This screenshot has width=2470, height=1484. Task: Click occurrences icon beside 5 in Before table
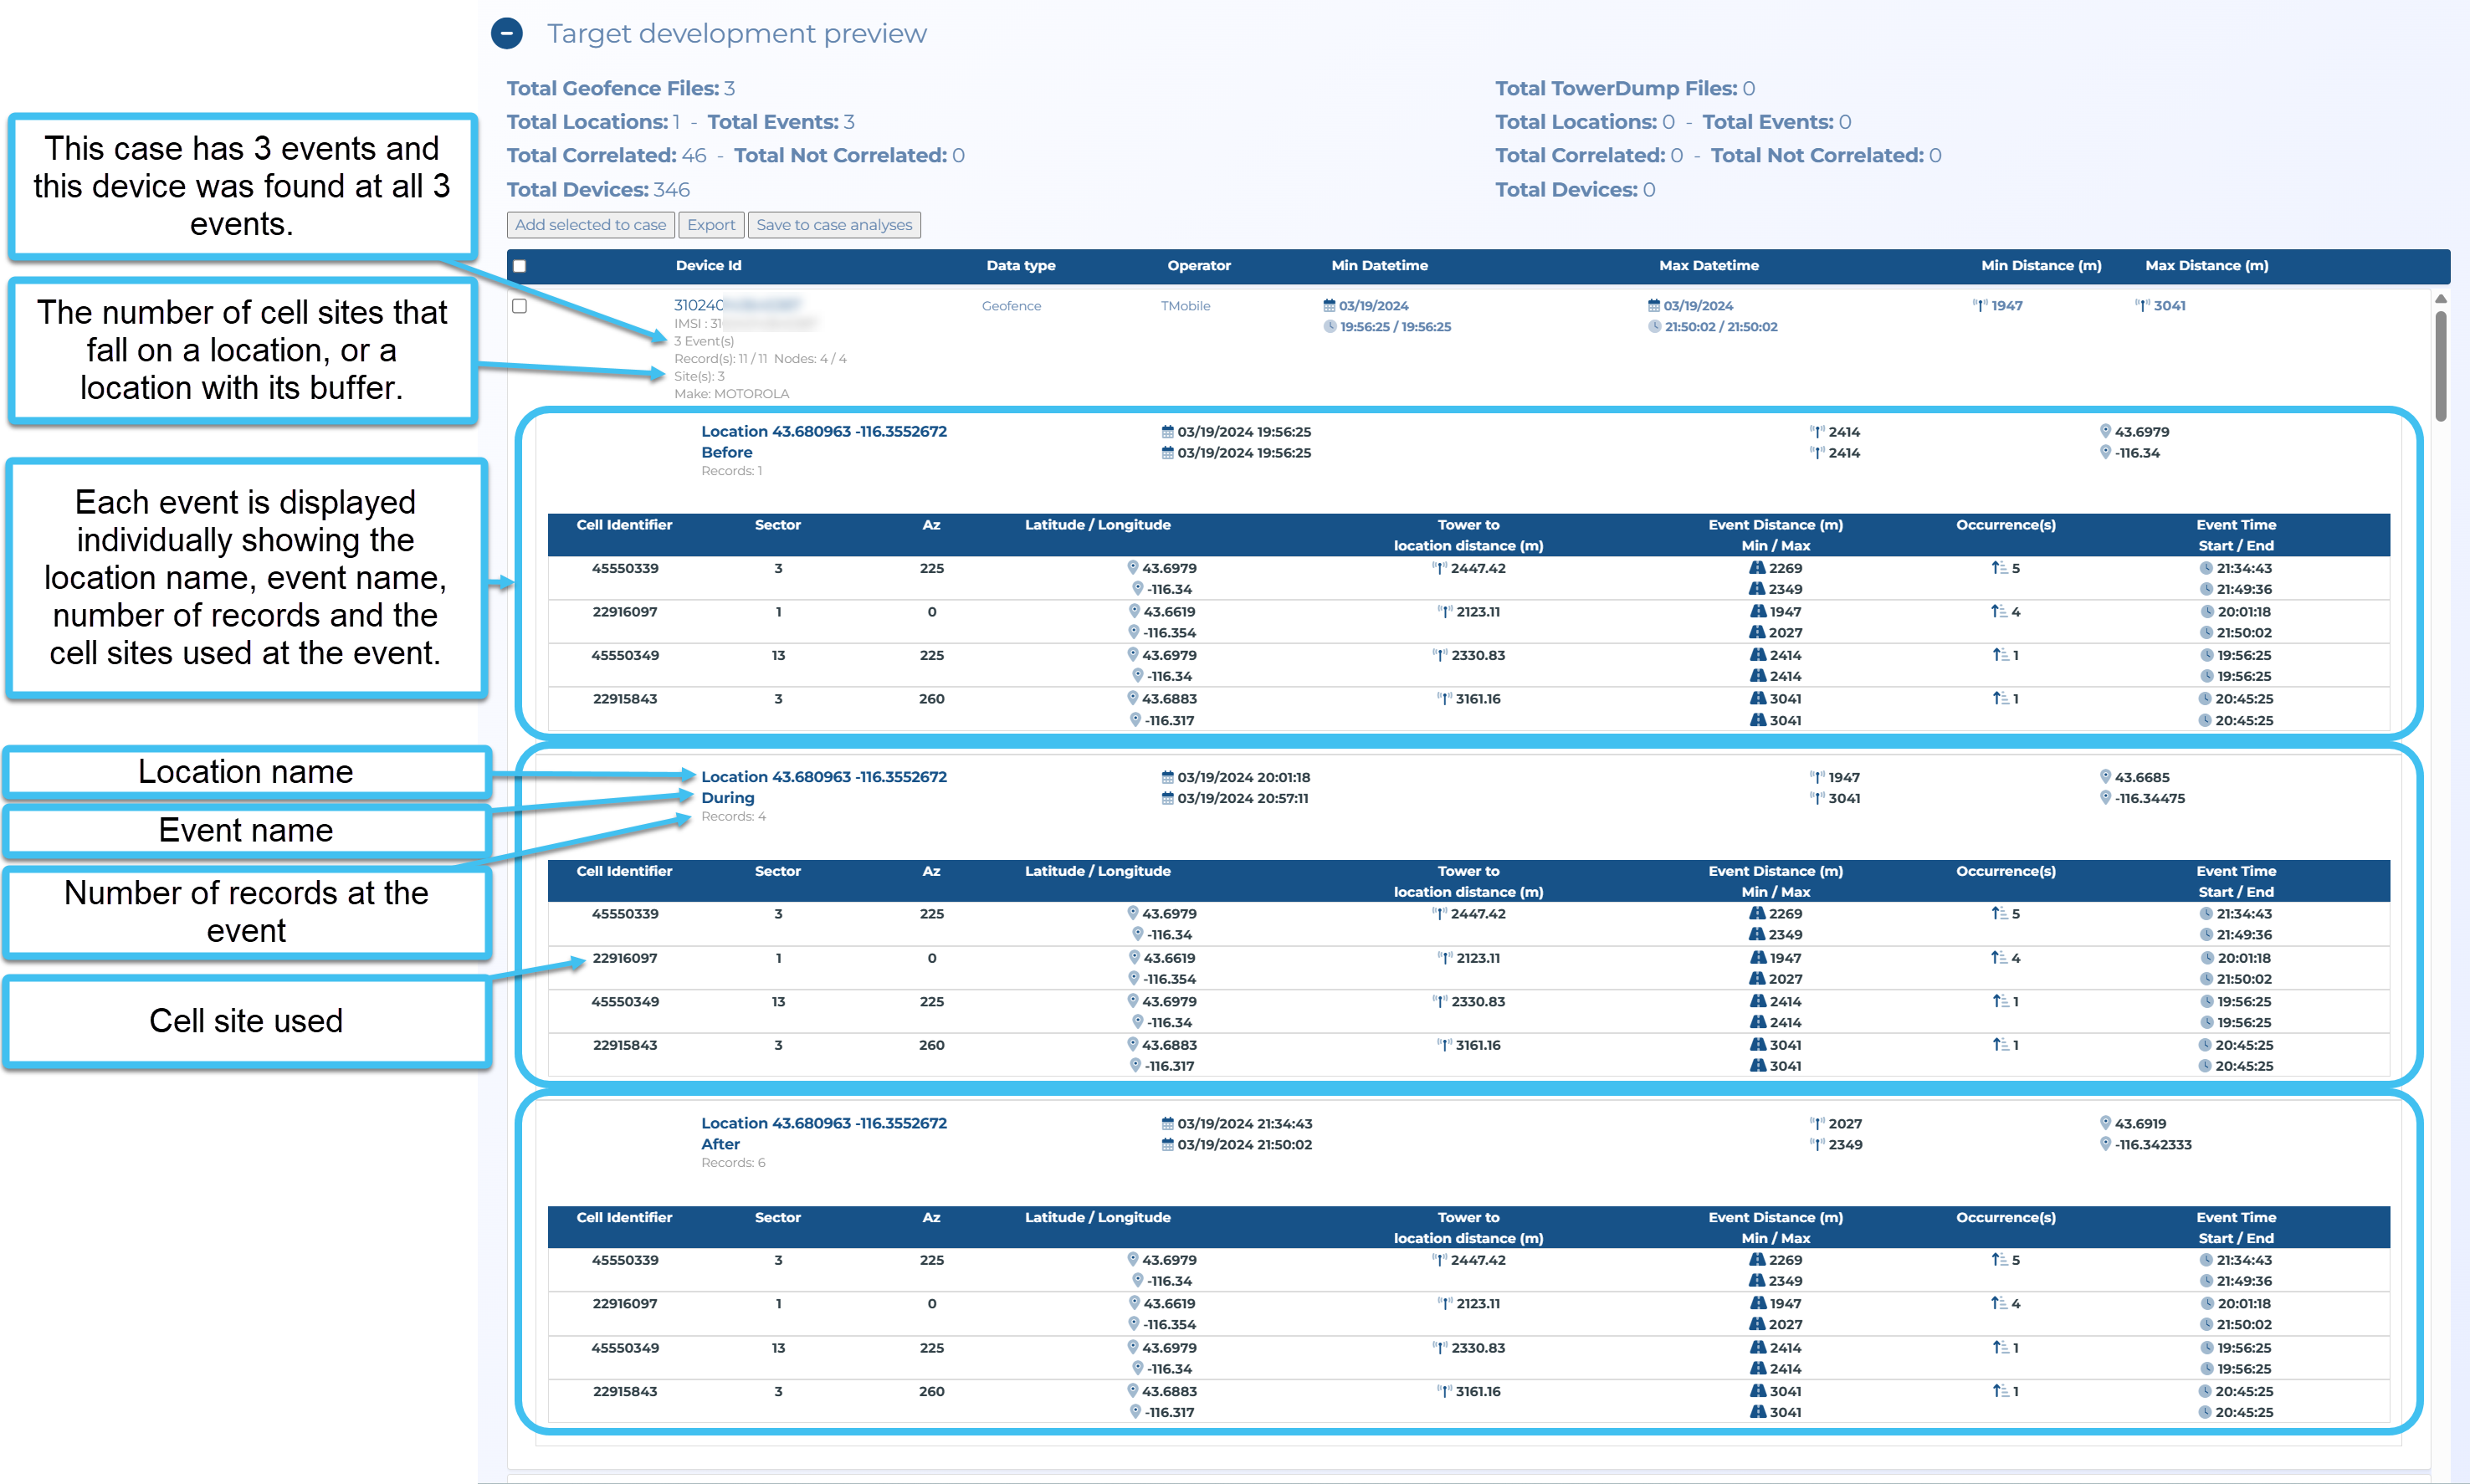click(1998, 568)
